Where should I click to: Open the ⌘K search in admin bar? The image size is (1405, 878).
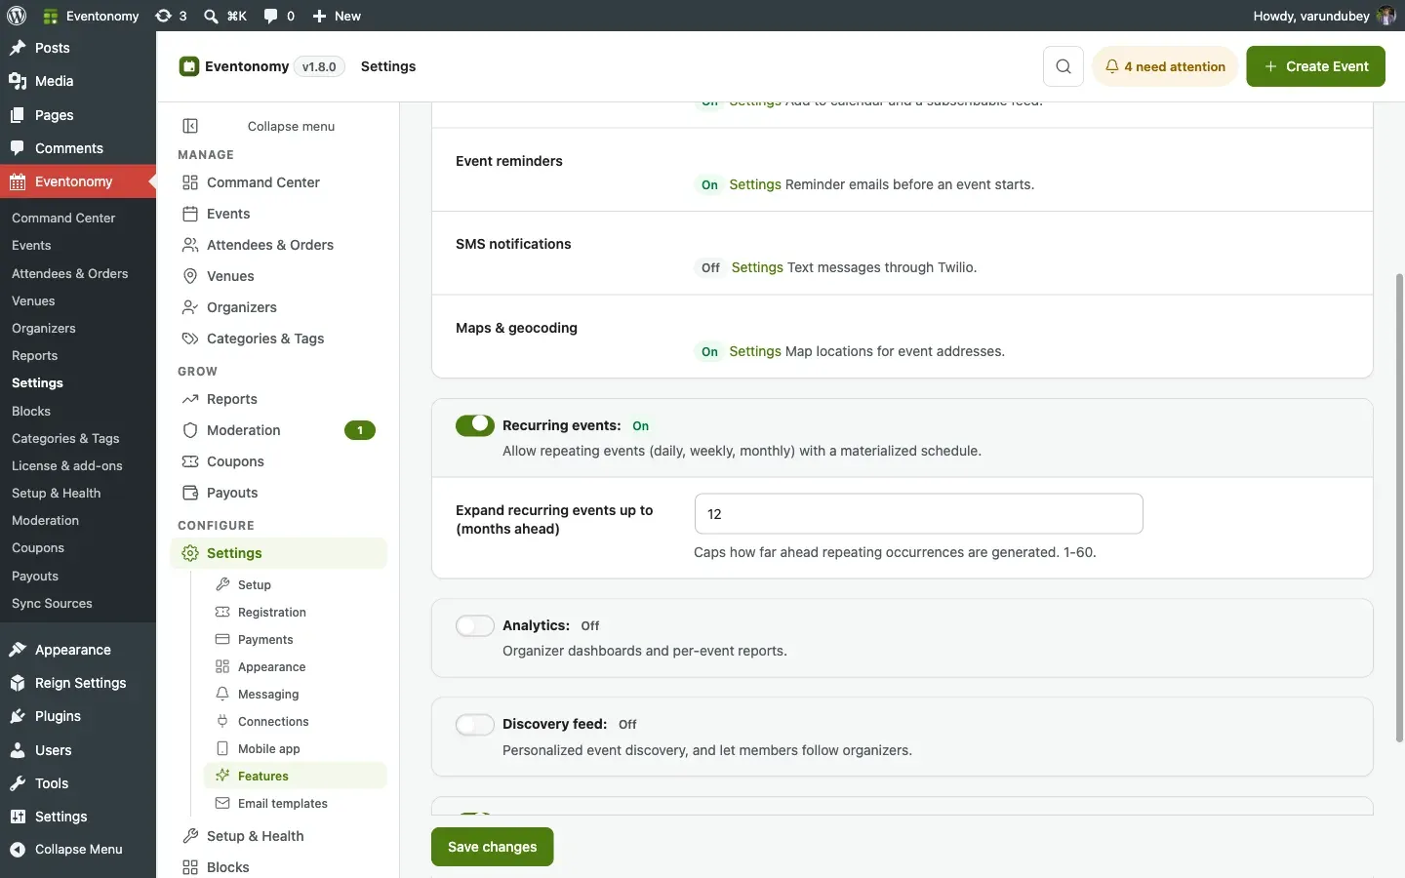(x=225, y=16)
